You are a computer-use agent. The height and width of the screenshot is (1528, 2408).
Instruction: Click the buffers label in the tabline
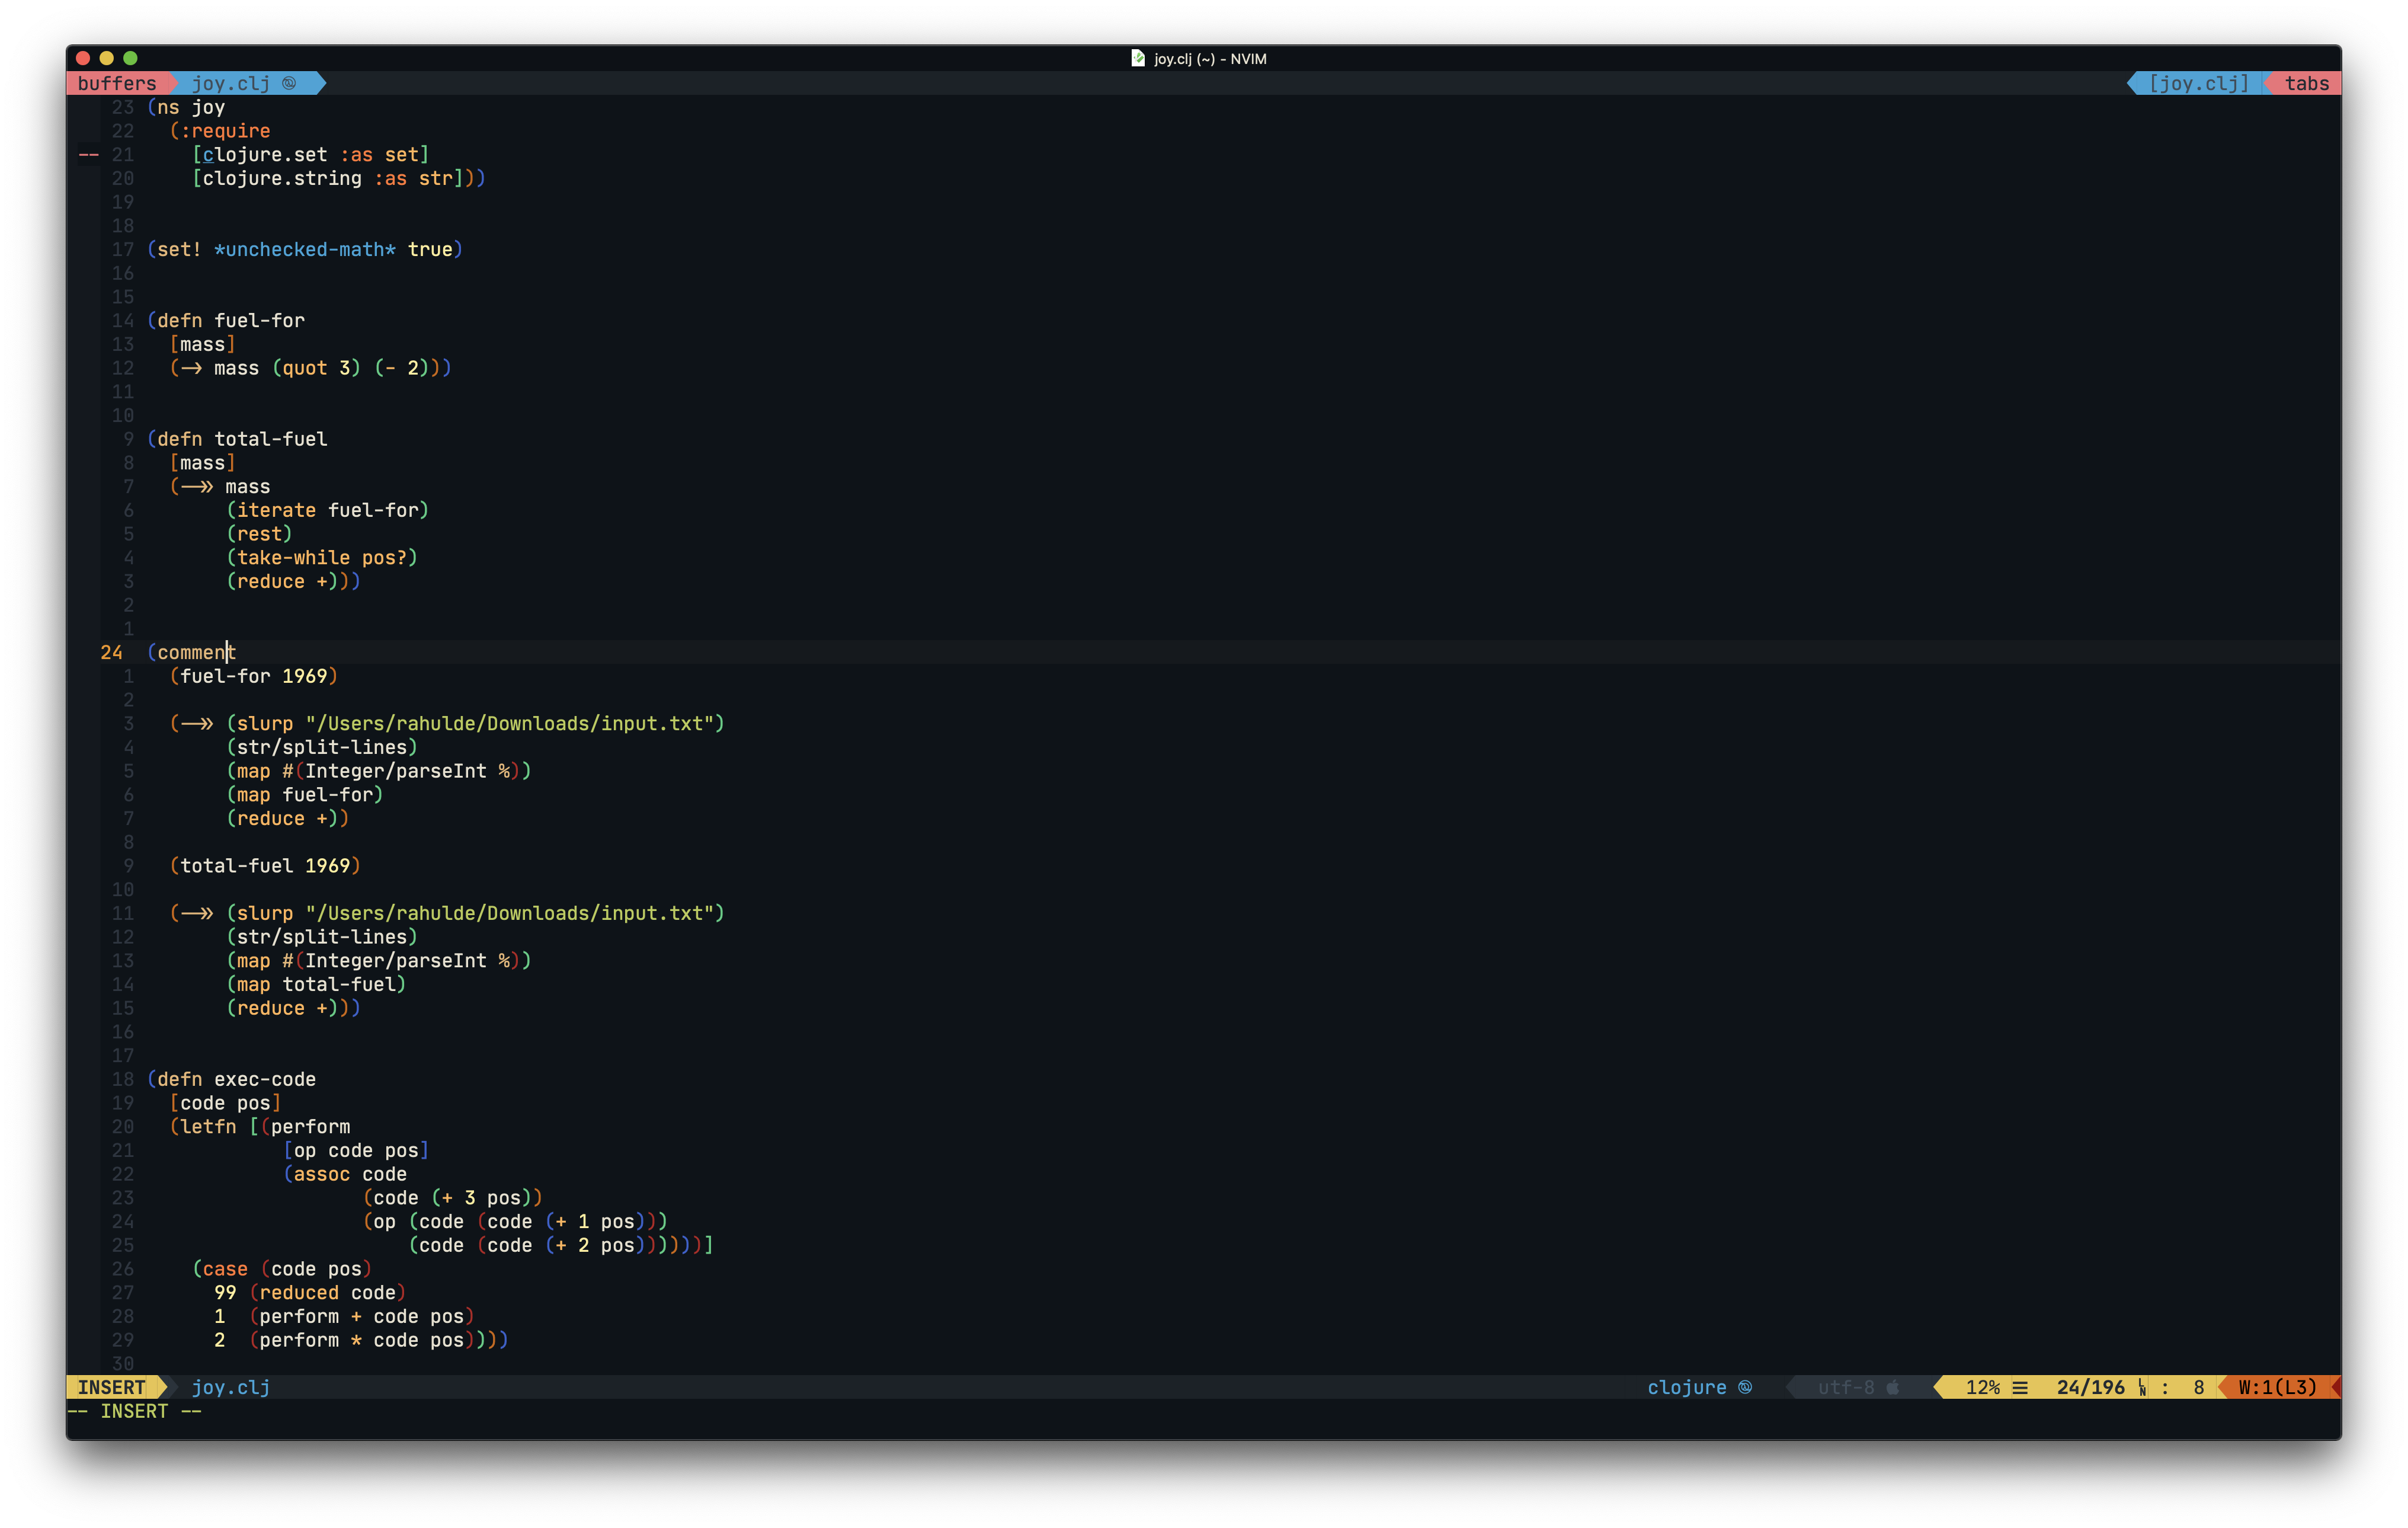(117, 83)
